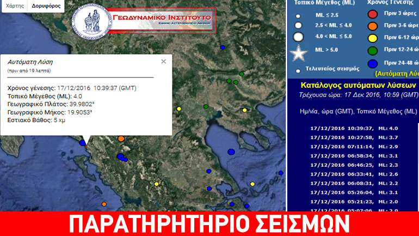Click the green Πριν 12-24 legend dot
The image size is (419, 236).
(x=373, y=50)
